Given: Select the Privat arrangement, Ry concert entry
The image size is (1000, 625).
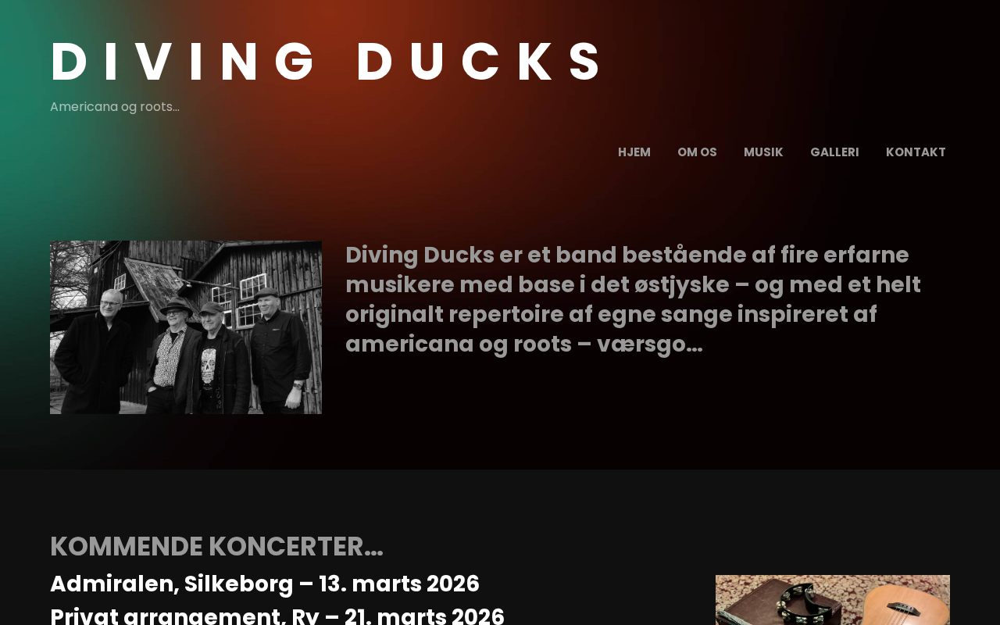Looking at the screenshot, I should 277,615.
